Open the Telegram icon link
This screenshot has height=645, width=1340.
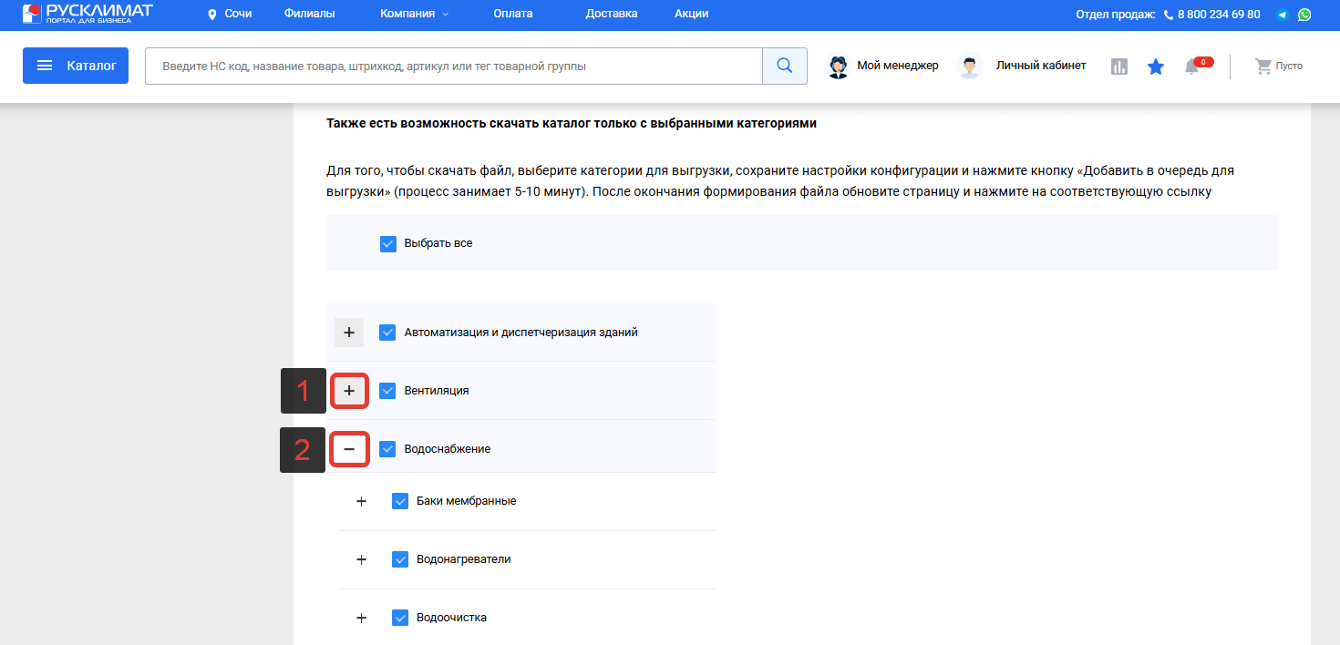pos(1283,15)
